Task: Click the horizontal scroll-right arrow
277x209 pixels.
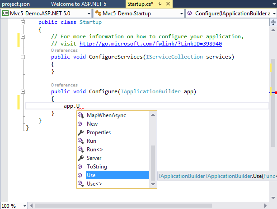Action: (265, 205)
